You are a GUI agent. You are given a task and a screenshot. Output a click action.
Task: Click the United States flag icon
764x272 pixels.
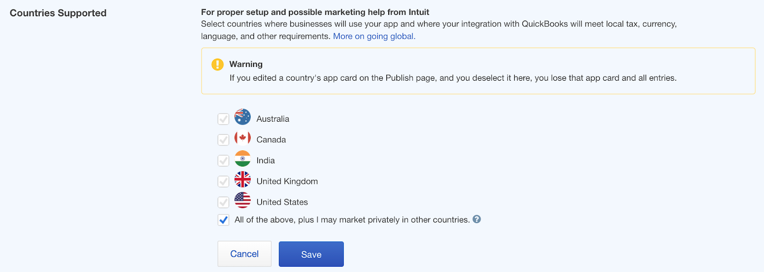[x=243, y=200]
